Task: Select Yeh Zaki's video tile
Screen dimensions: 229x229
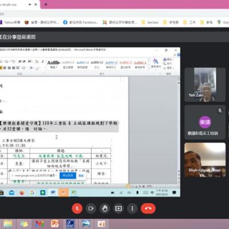Action: tap(205, 85)
